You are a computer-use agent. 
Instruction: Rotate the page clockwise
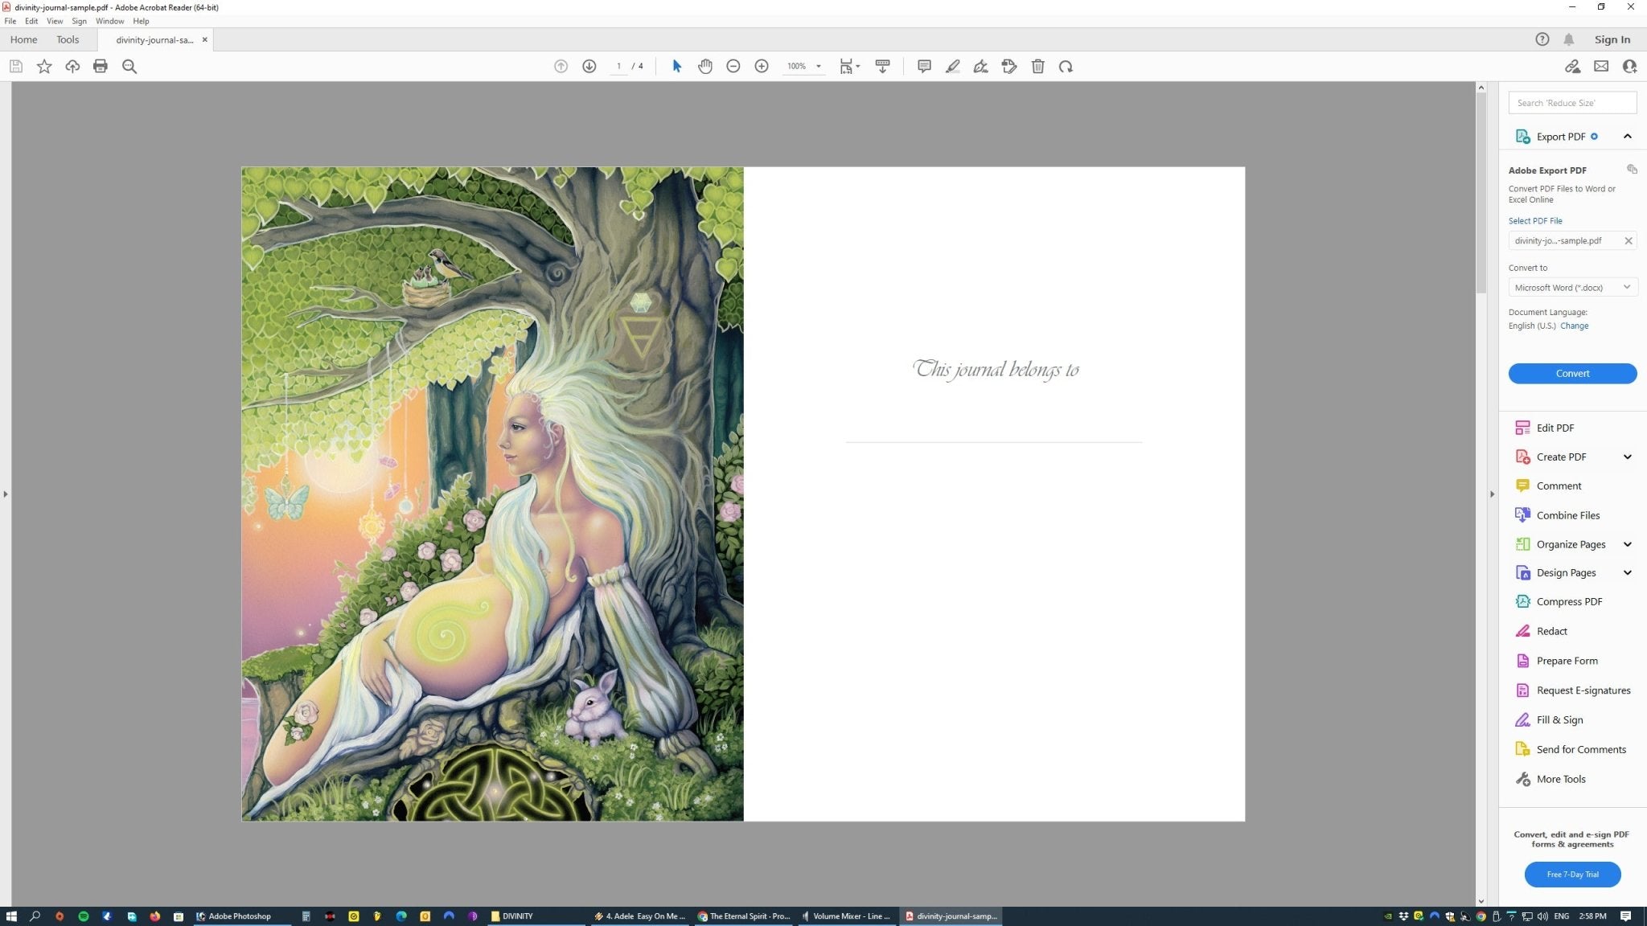pyautogui.click(x=1066, y=67)
